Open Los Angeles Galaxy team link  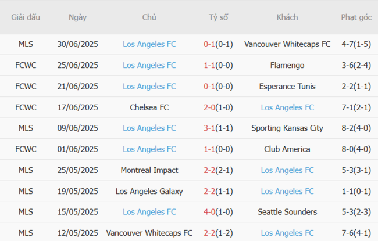pos(149,191)
